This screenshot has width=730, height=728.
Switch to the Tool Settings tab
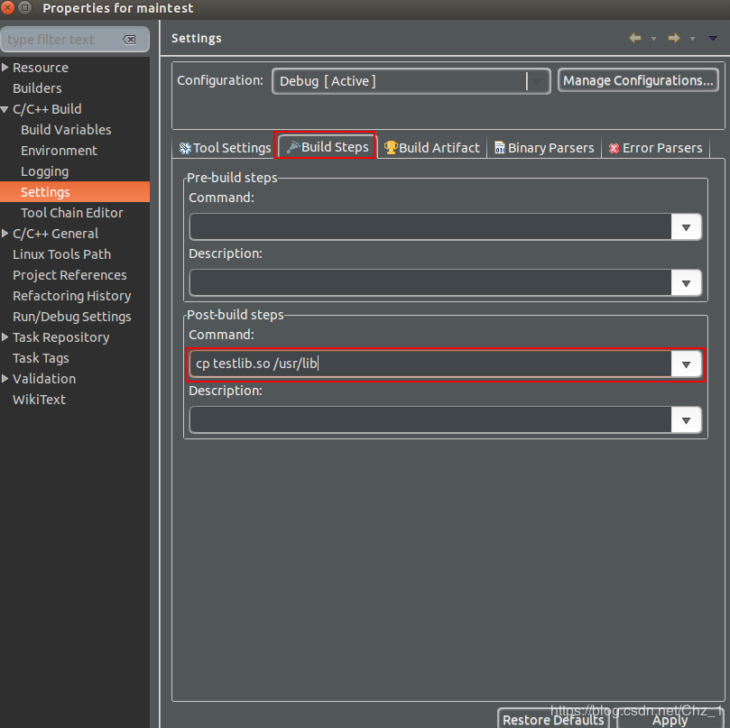[225, 148]
